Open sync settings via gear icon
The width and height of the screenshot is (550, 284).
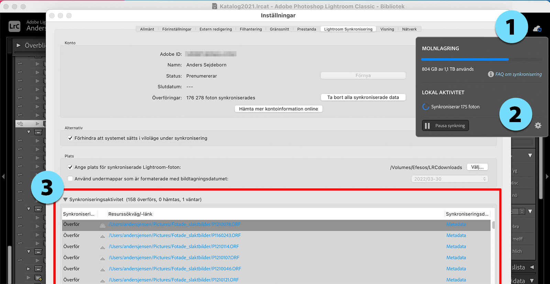click(x=538, y=126)
